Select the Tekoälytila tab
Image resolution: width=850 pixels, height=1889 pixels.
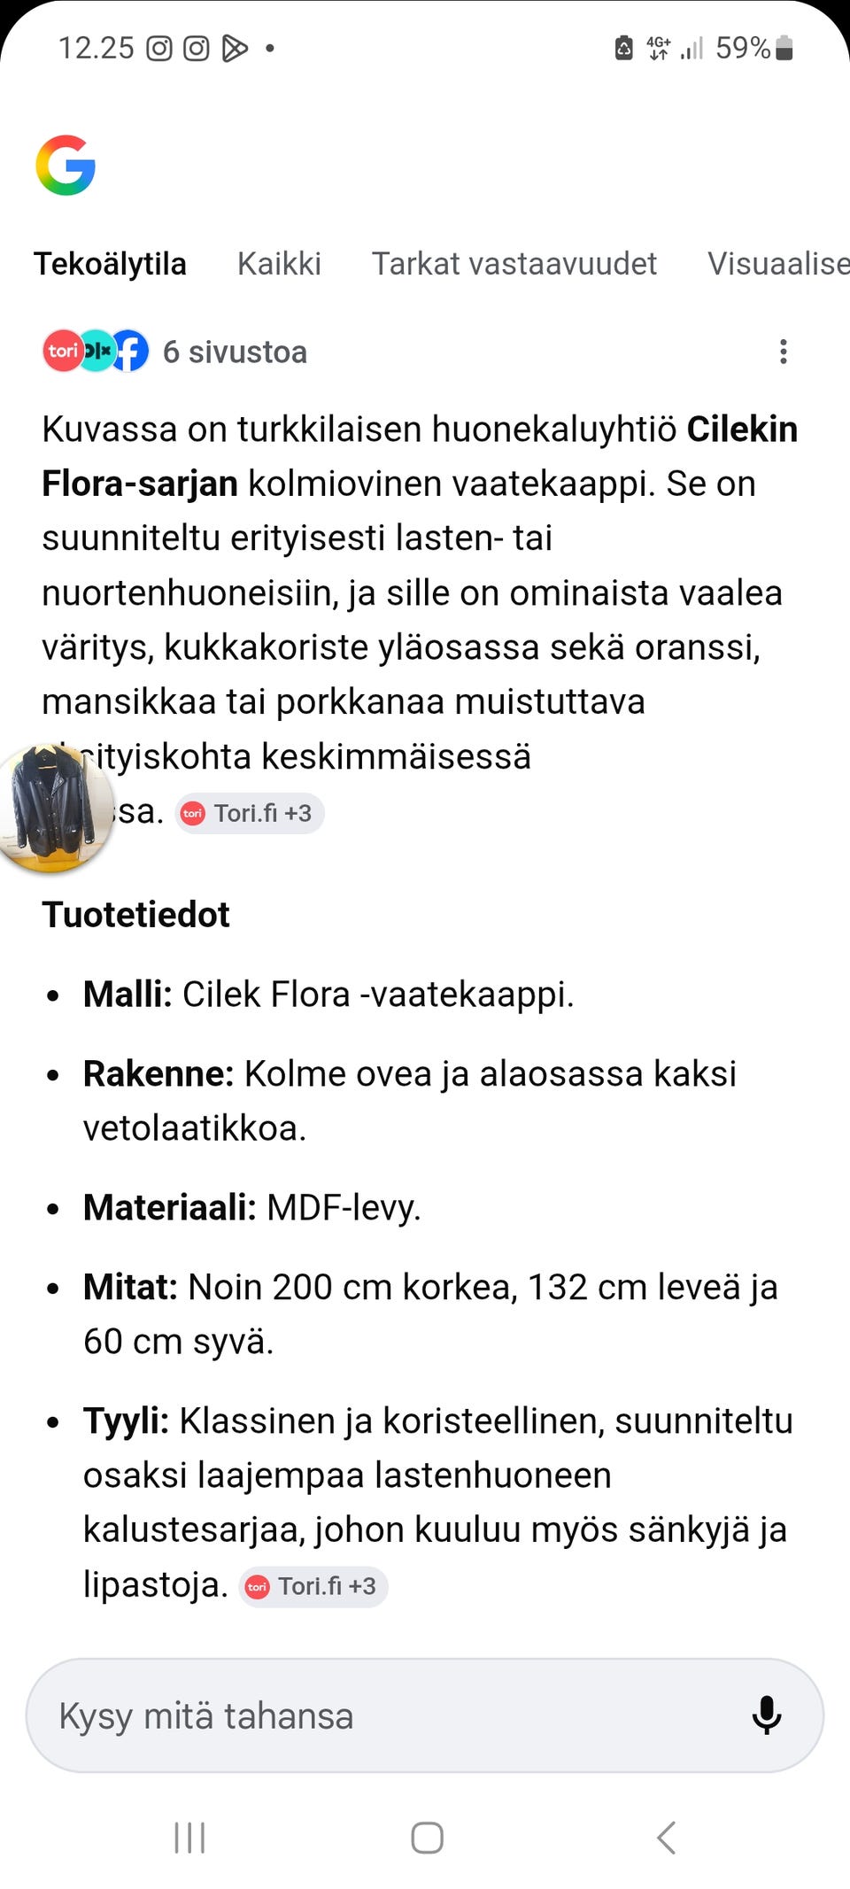click(x=109, y=263)
